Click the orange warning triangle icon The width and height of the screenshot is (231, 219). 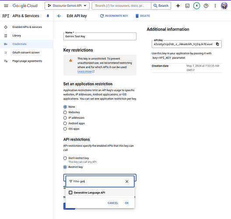pyautogui.click(x=70, y=60)
